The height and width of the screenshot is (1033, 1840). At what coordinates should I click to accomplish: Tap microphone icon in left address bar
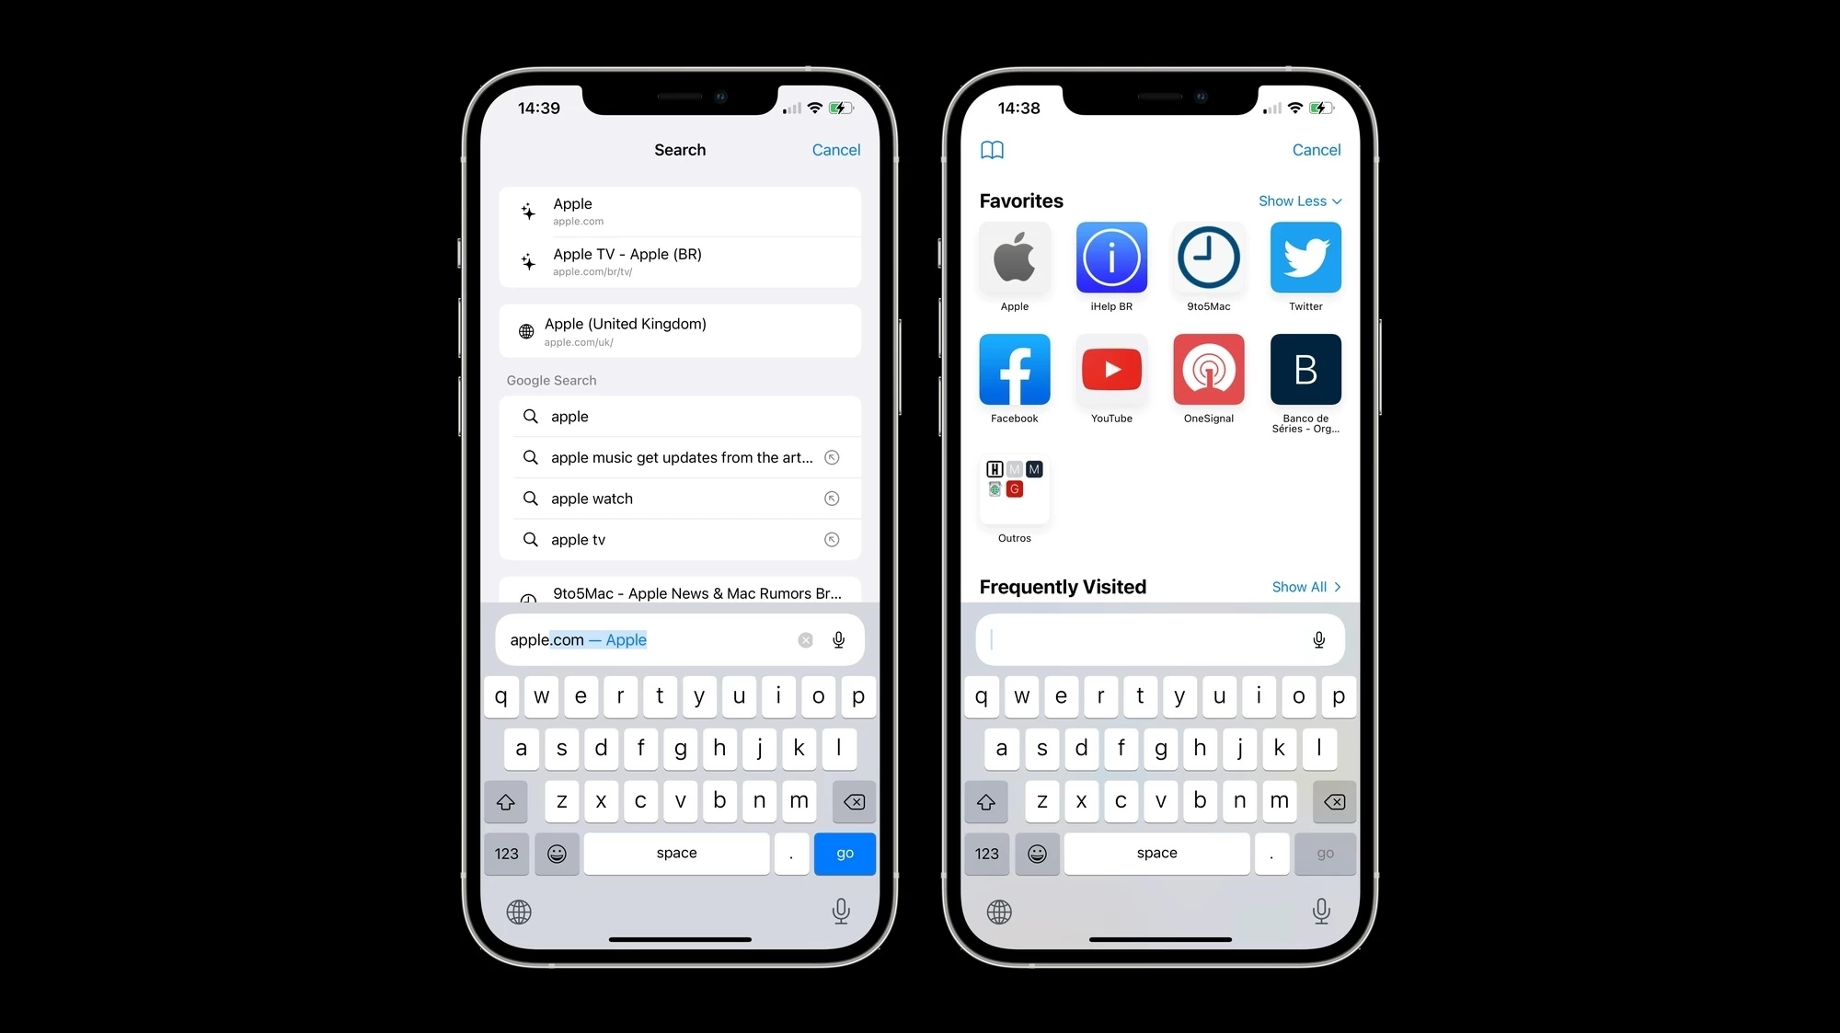[839, 639]
